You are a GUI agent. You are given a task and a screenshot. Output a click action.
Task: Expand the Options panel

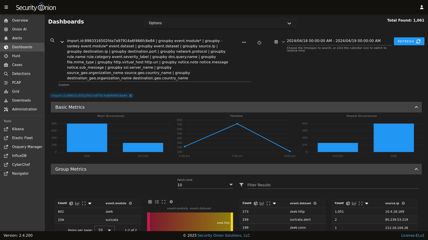[289, 23]
